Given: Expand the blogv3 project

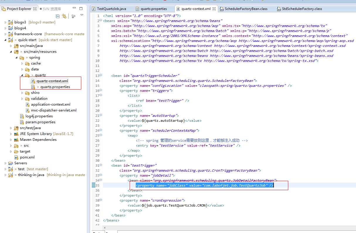Looking at the screenshot, I should pos(6,22).
